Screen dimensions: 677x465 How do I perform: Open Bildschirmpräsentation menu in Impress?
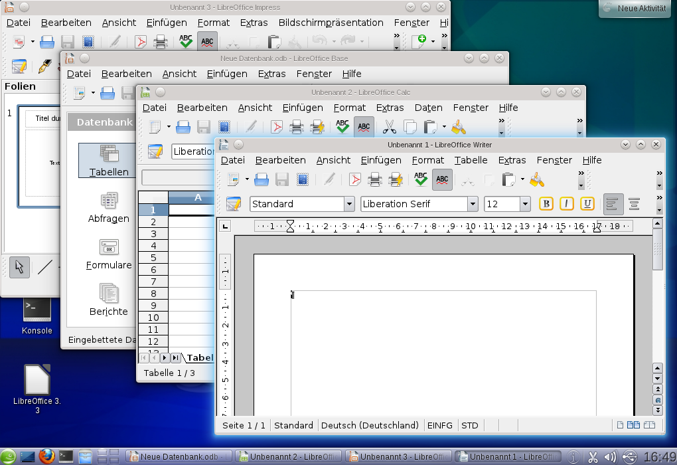tap(331, 23)
